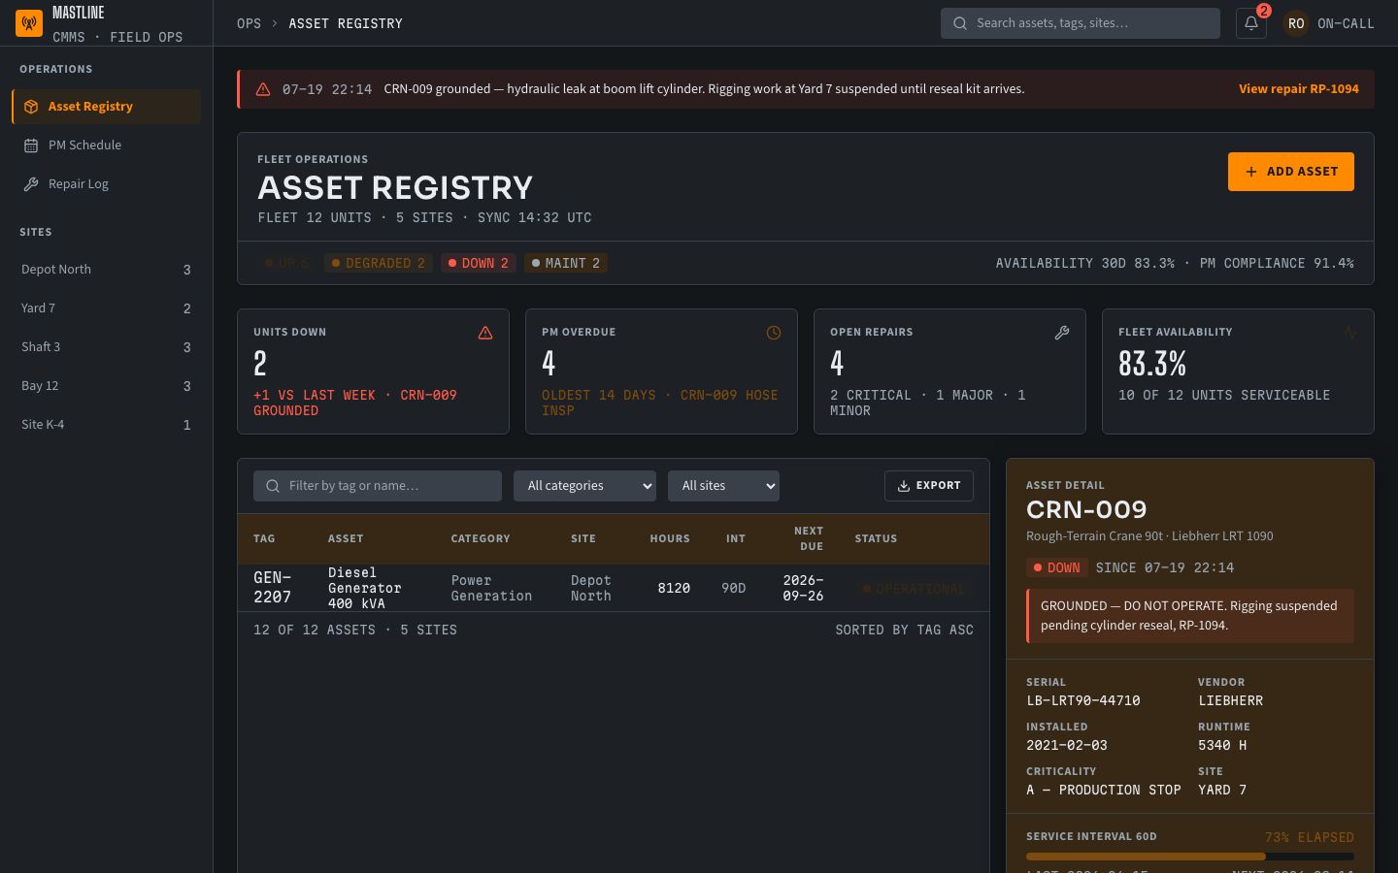Click the top search assets input field
The image size is (1398, 873).
pyautogui.click(x=1080, y=23)
